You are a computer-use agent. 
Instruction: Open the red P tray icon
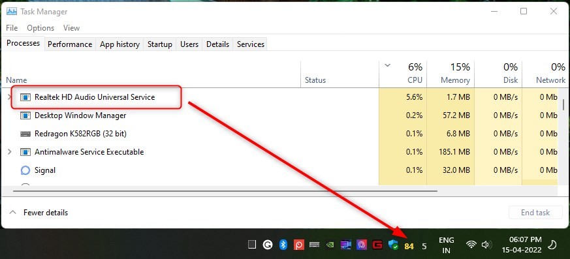click(299, 245)
